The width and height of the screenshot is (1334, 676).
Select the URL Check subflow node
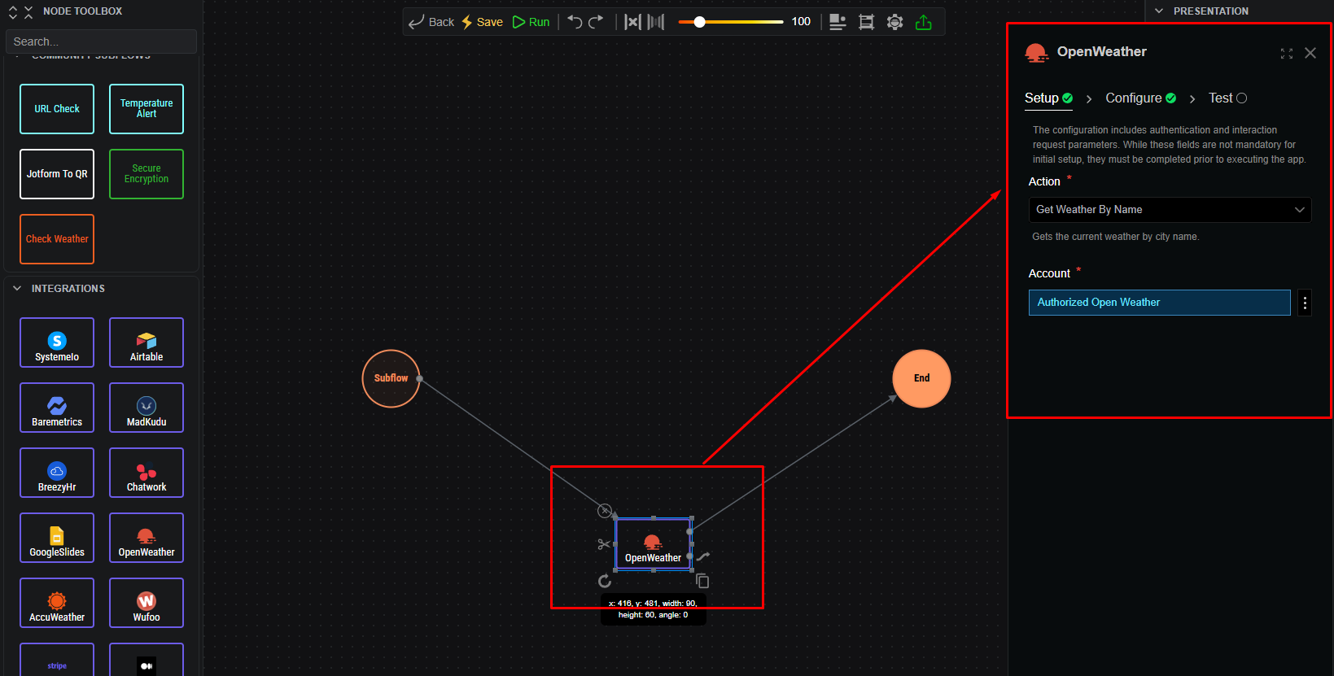(57, 109)
